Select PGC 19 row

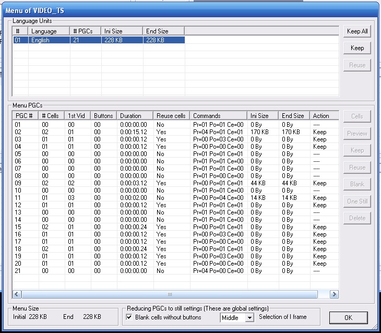point(176,256)
